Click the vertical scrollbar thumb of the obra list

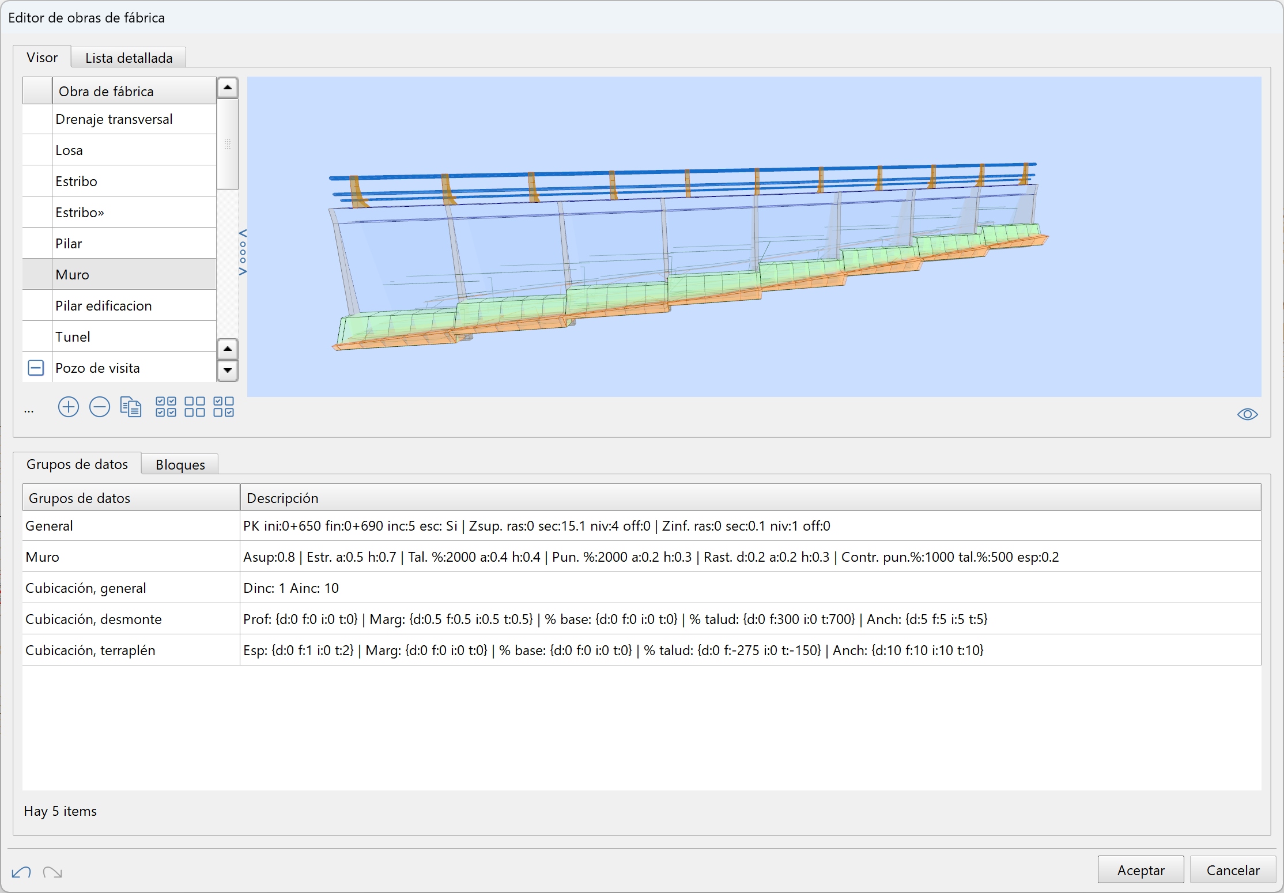click(228, 144)
